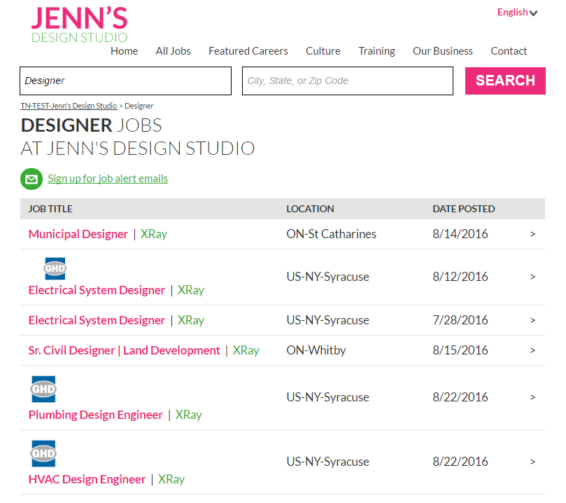The height and width of the screenshot is (503, 566).
Task: Click GHD logo above HVAC Design Engineer
Action: [43, 454]
